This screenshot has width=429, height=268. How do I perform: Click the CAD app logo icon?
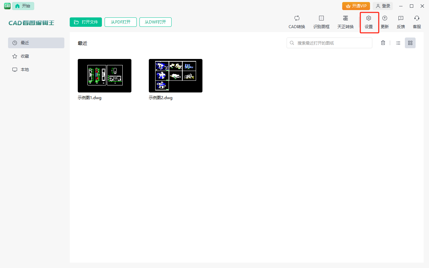point(7,6)
